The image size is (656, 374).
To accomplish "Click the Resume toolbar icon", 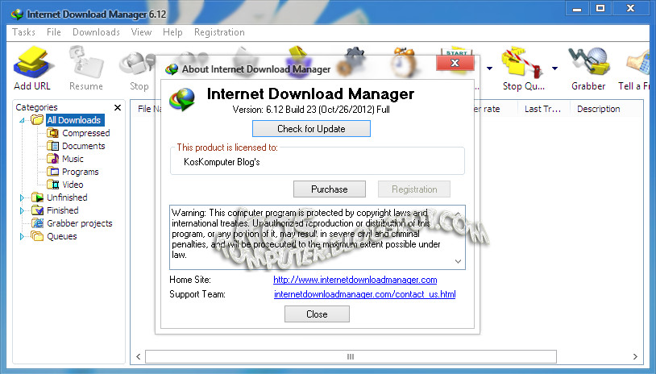I will [x=85, y=63].
